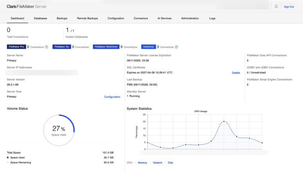The height and width of the screenshot is (175, 303).
Task: Click the Sign Out link
Action: coord(289,7)
